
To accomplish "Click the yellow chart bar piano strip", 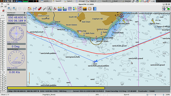I will [56, 88].
